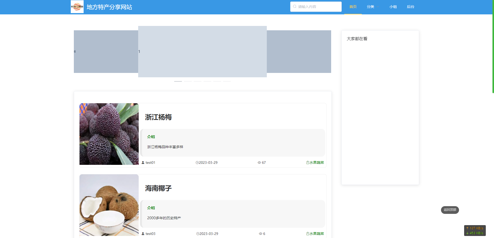Open the 首页 menu item
This screenshot has height=238, width=494.
pyautogui.click(x=353, y=7)
